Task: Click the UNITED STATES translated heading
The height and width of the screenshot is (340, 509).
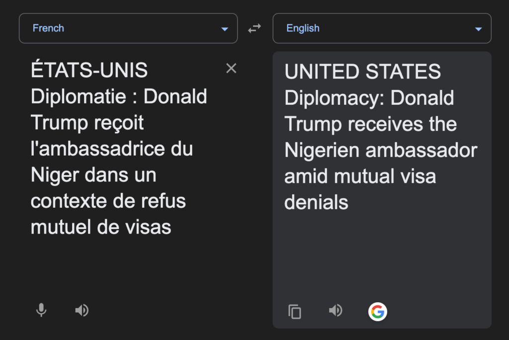Action: tap(362, 72)
